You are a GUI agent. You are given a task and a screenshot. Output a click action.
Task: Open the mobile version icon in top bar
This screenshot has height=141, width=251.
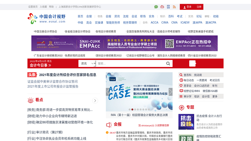[168, 7]
